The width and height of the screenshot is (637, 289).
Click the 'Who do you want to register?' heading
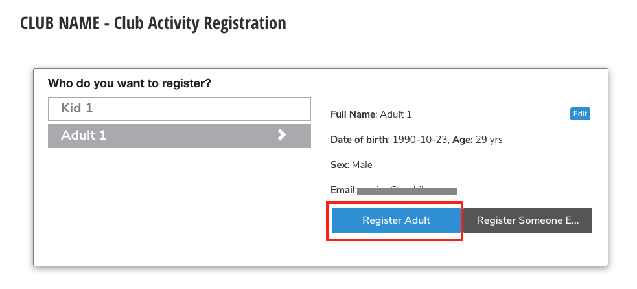[x=130, y=83]
